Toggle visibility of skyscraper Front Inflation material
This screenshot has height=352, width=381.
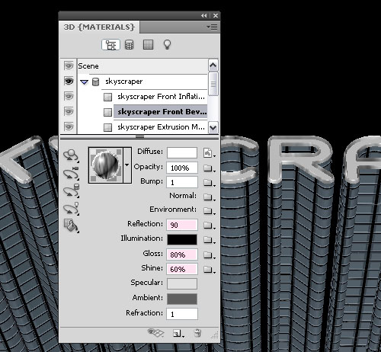[69, 96]
